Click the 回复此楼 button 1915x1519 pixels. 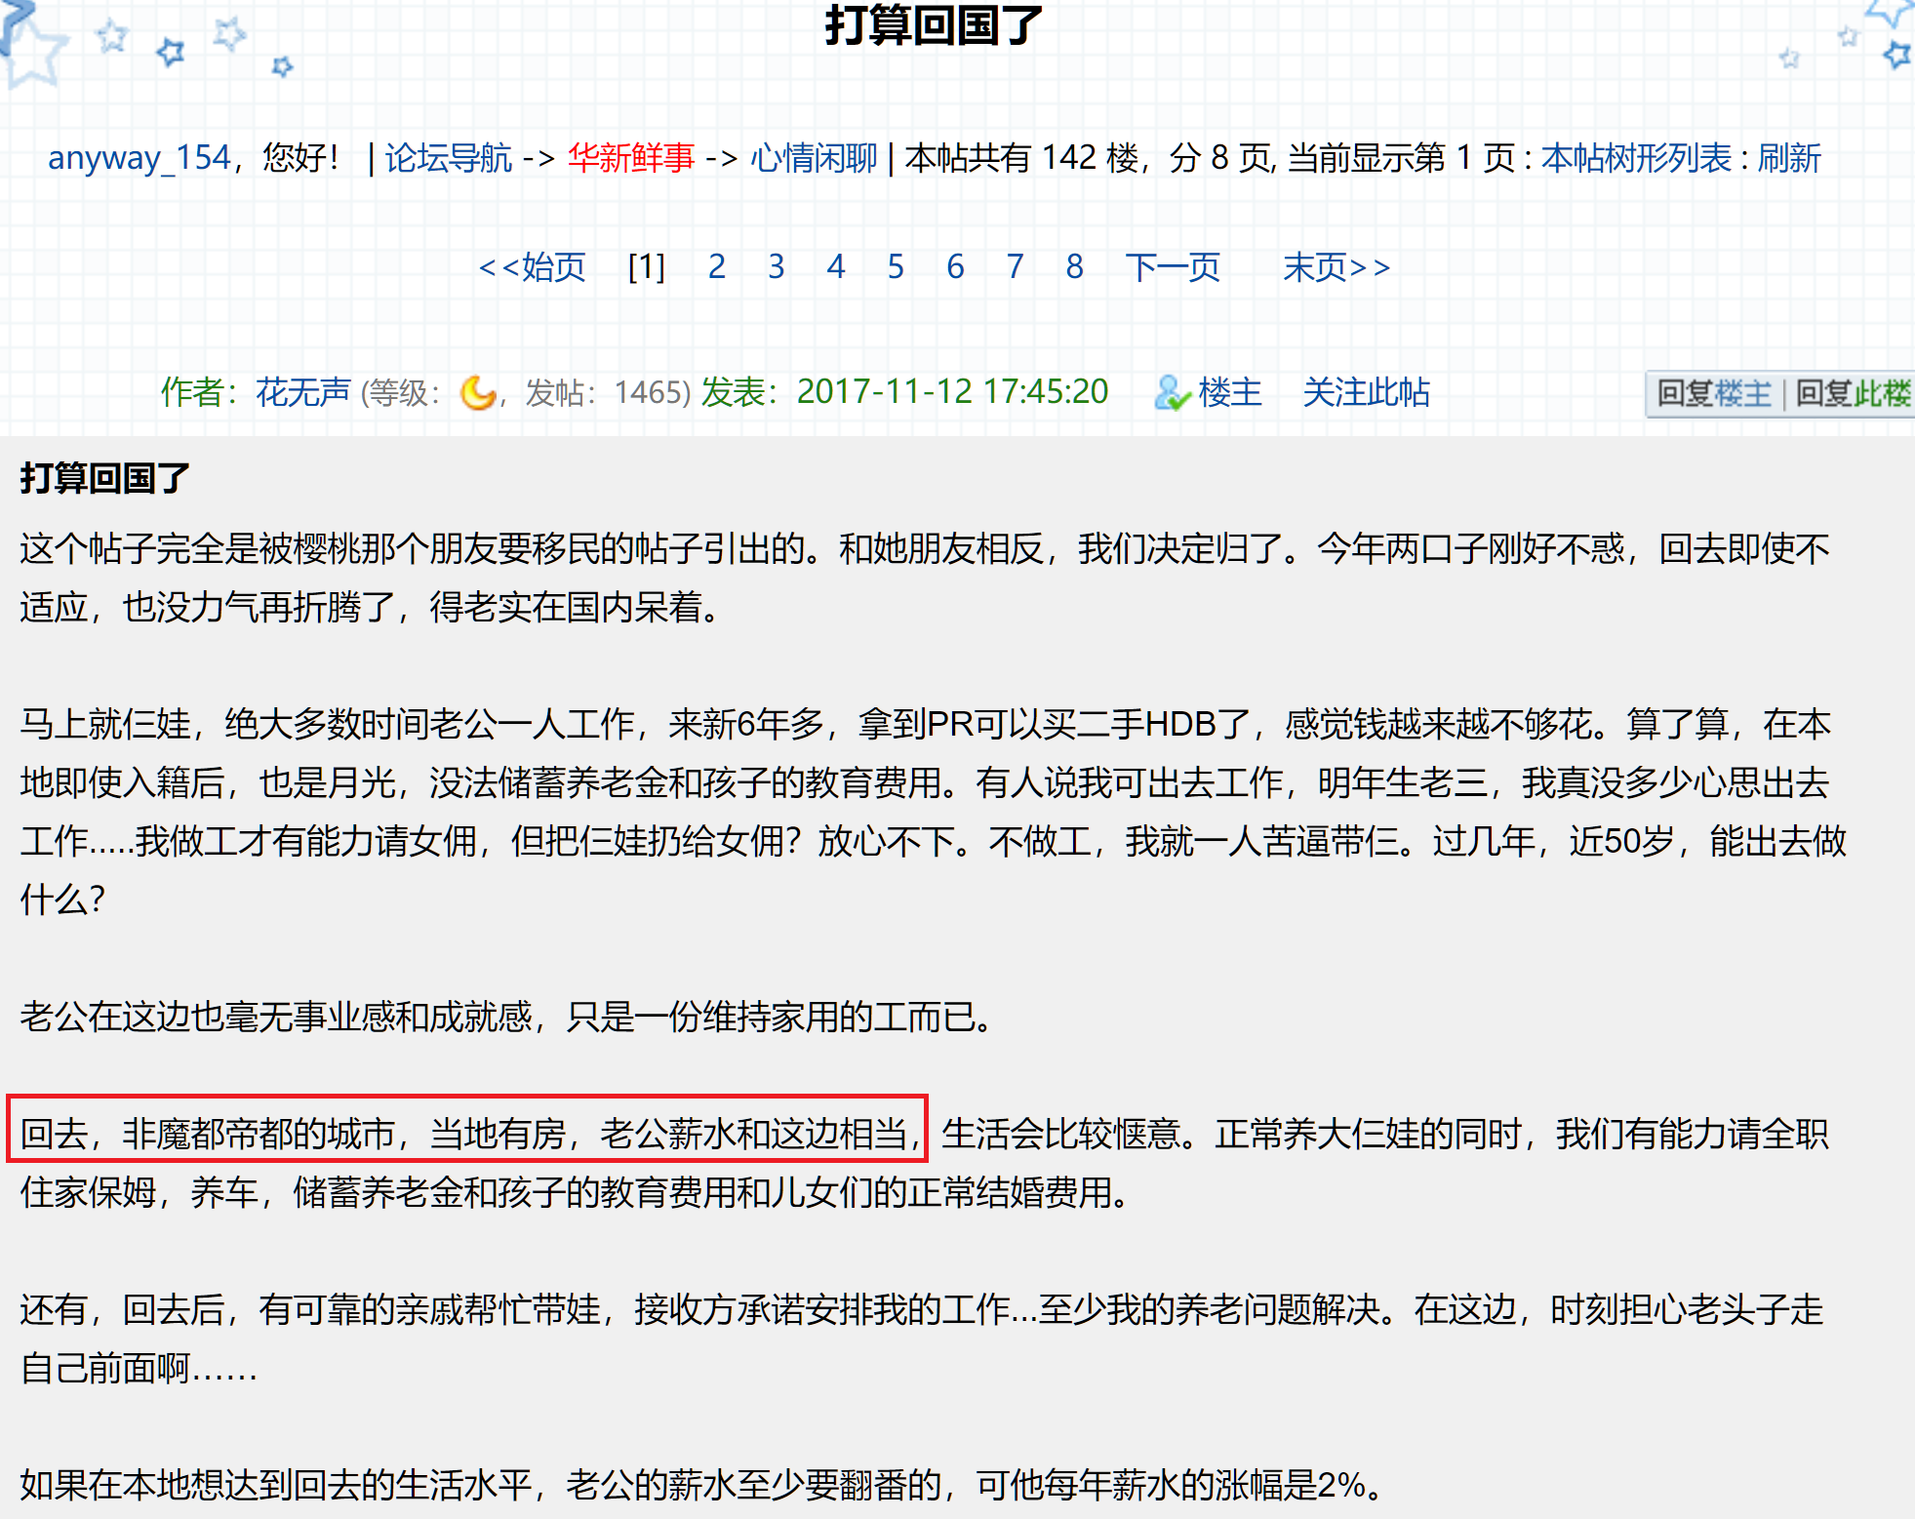pos(1853,393)
